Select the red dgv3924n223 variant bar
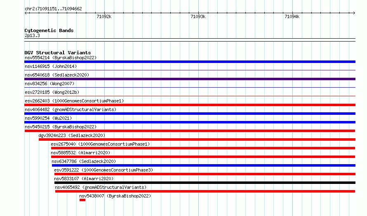The height and width of the screenshot is (216, 367). pos(197,139)
